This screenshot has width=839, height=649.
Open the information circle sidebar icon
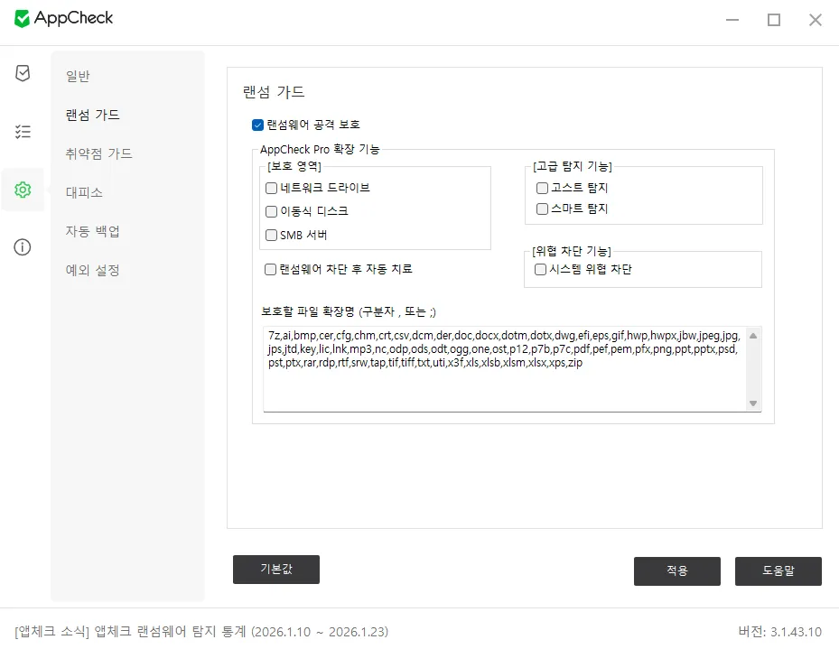(x=23, y=247)
